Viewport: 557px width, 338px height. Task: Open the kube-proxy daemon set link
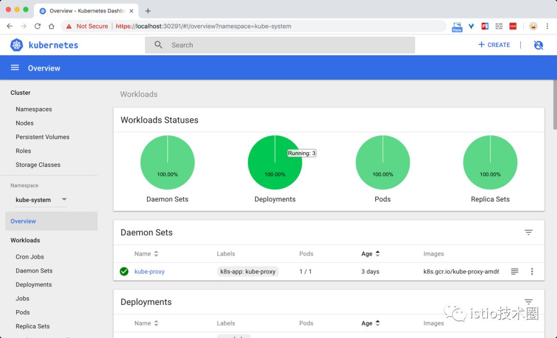[149, 272]
